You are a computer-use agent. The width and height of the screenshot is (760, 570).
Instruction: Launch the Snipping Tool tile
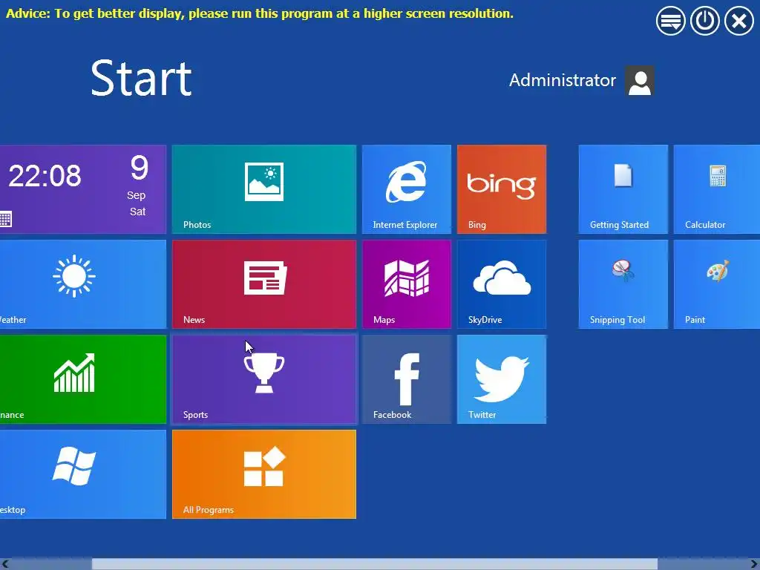pos(623,284)
